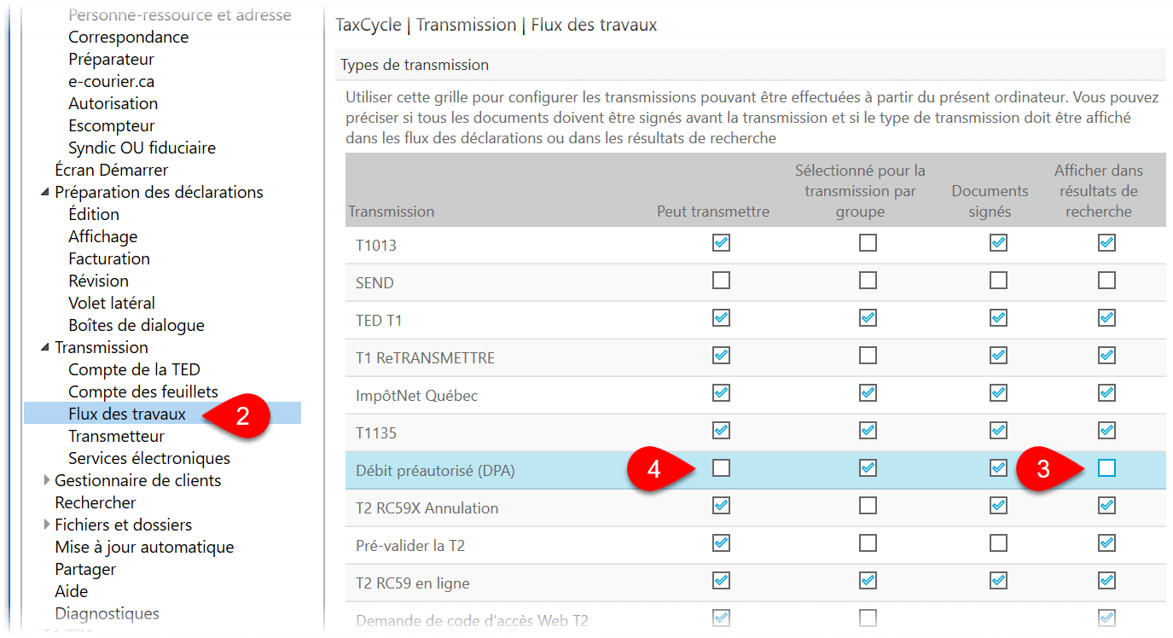Open the Affichage options
This screenshot has width=1173, height=638.
[x=103, y=237]
